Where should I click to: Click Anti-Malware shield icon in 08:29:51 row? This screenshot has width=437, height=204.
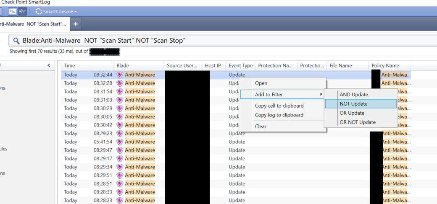tap(120, 175)
